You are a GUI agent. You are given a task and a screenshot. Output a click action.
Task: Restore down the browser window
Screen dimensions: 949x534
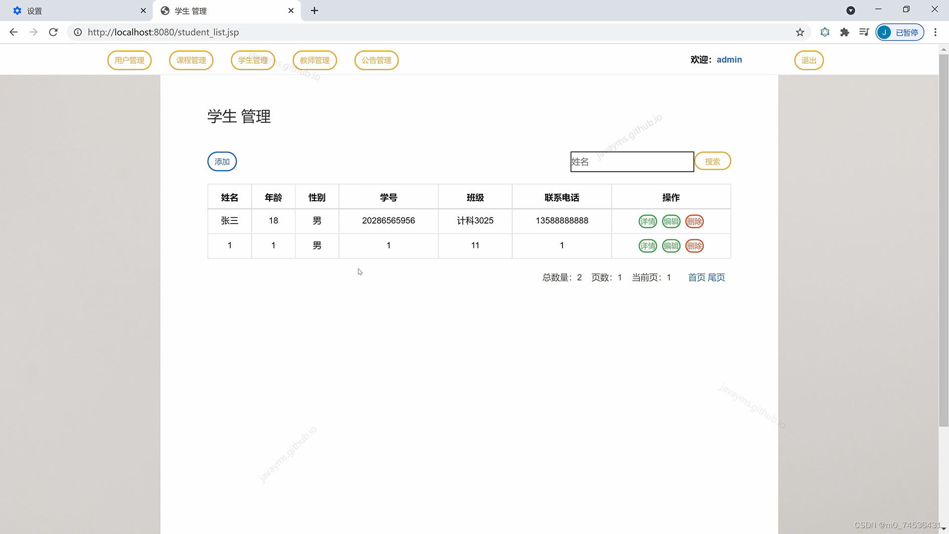pos(906,9)
